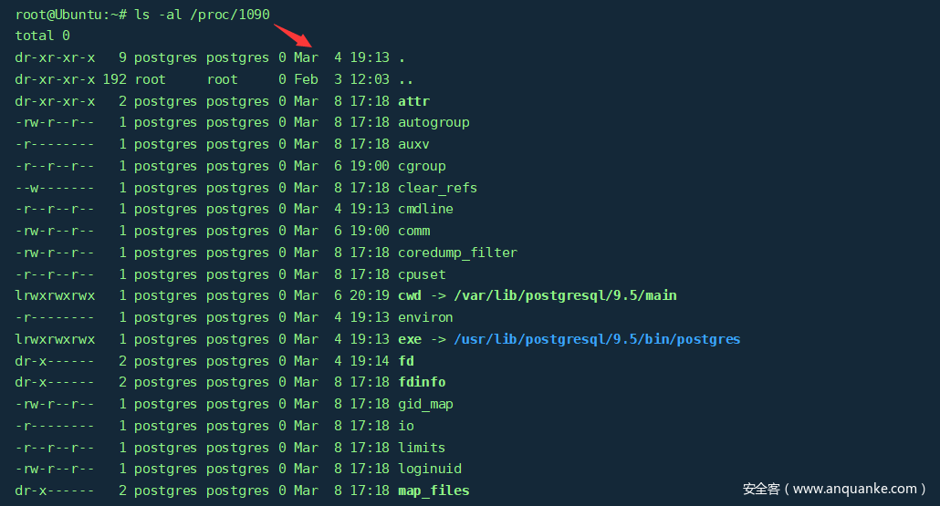Select the gid_map file name
This screenshot has height=506, width=940.
(x=425, y=404)
